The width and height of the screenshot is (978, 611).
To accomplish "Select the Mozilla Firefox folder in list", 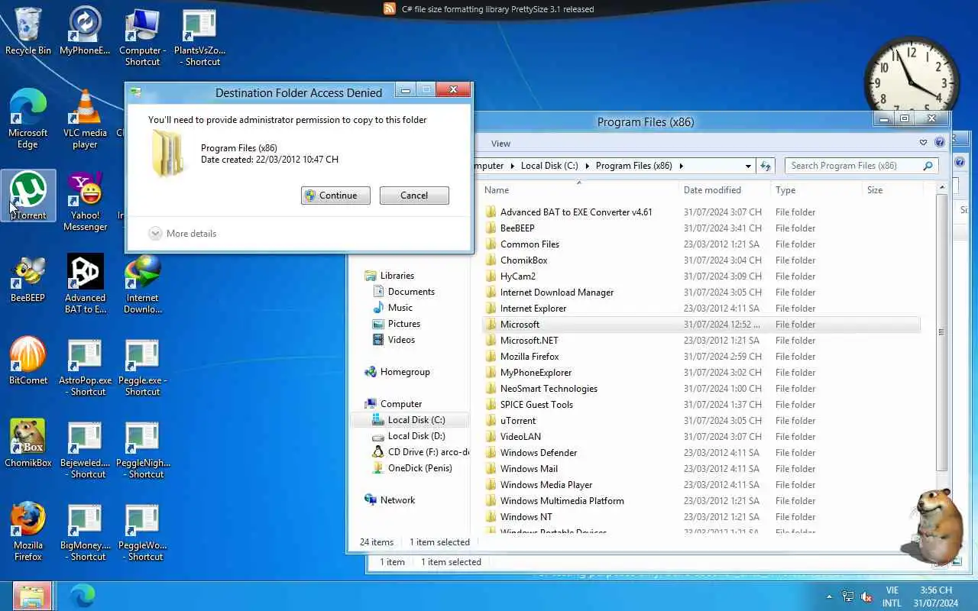I will click(529, 357).
